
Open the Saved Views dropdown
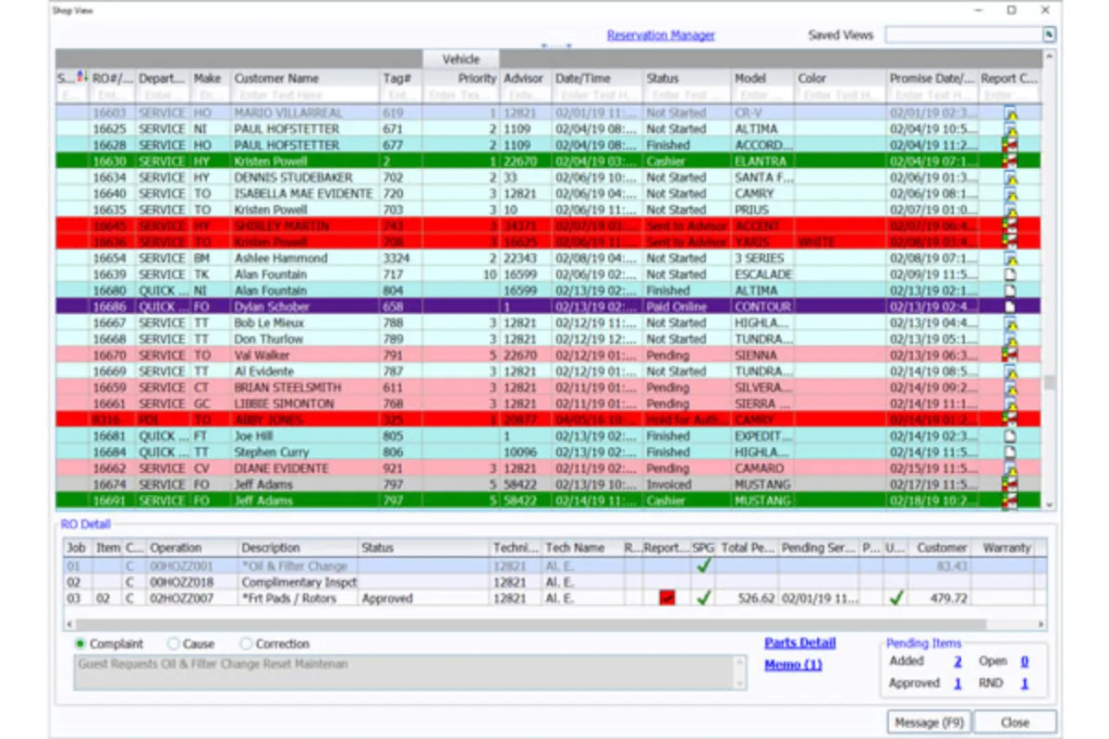tap(1049, 35)
